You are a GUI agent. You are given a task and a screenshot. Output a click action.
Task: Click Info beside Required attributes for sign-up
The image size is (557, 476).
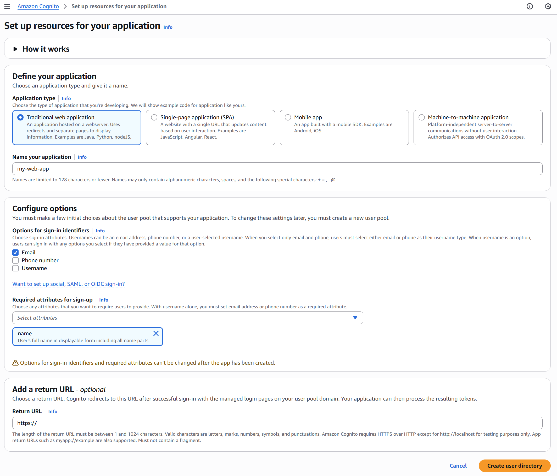[x=103, y=300]
